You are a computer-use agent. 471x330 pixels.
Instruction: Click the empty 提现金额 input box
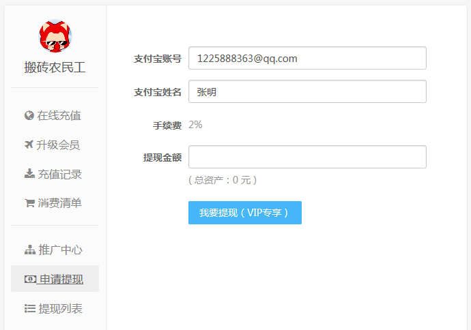(307, 157)
